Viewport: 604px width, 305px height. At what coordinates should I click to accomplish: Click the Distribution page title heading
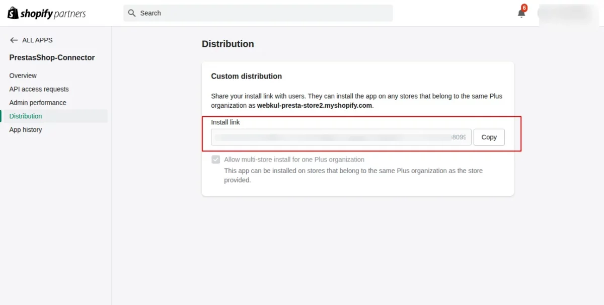(x=228, y=44)
